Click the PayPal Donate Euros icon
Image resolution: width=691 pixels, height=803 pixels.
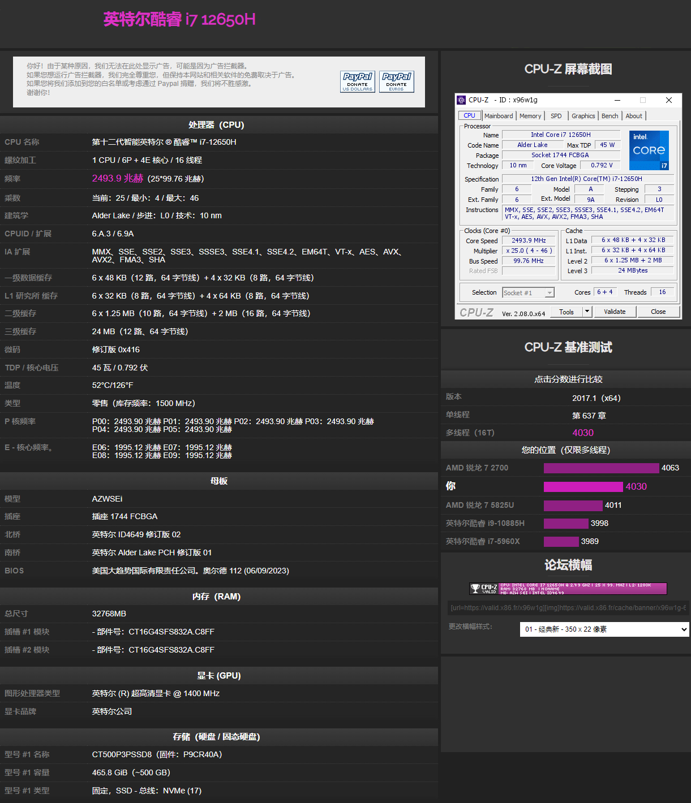pyautogui.click(x=396, y=81)
